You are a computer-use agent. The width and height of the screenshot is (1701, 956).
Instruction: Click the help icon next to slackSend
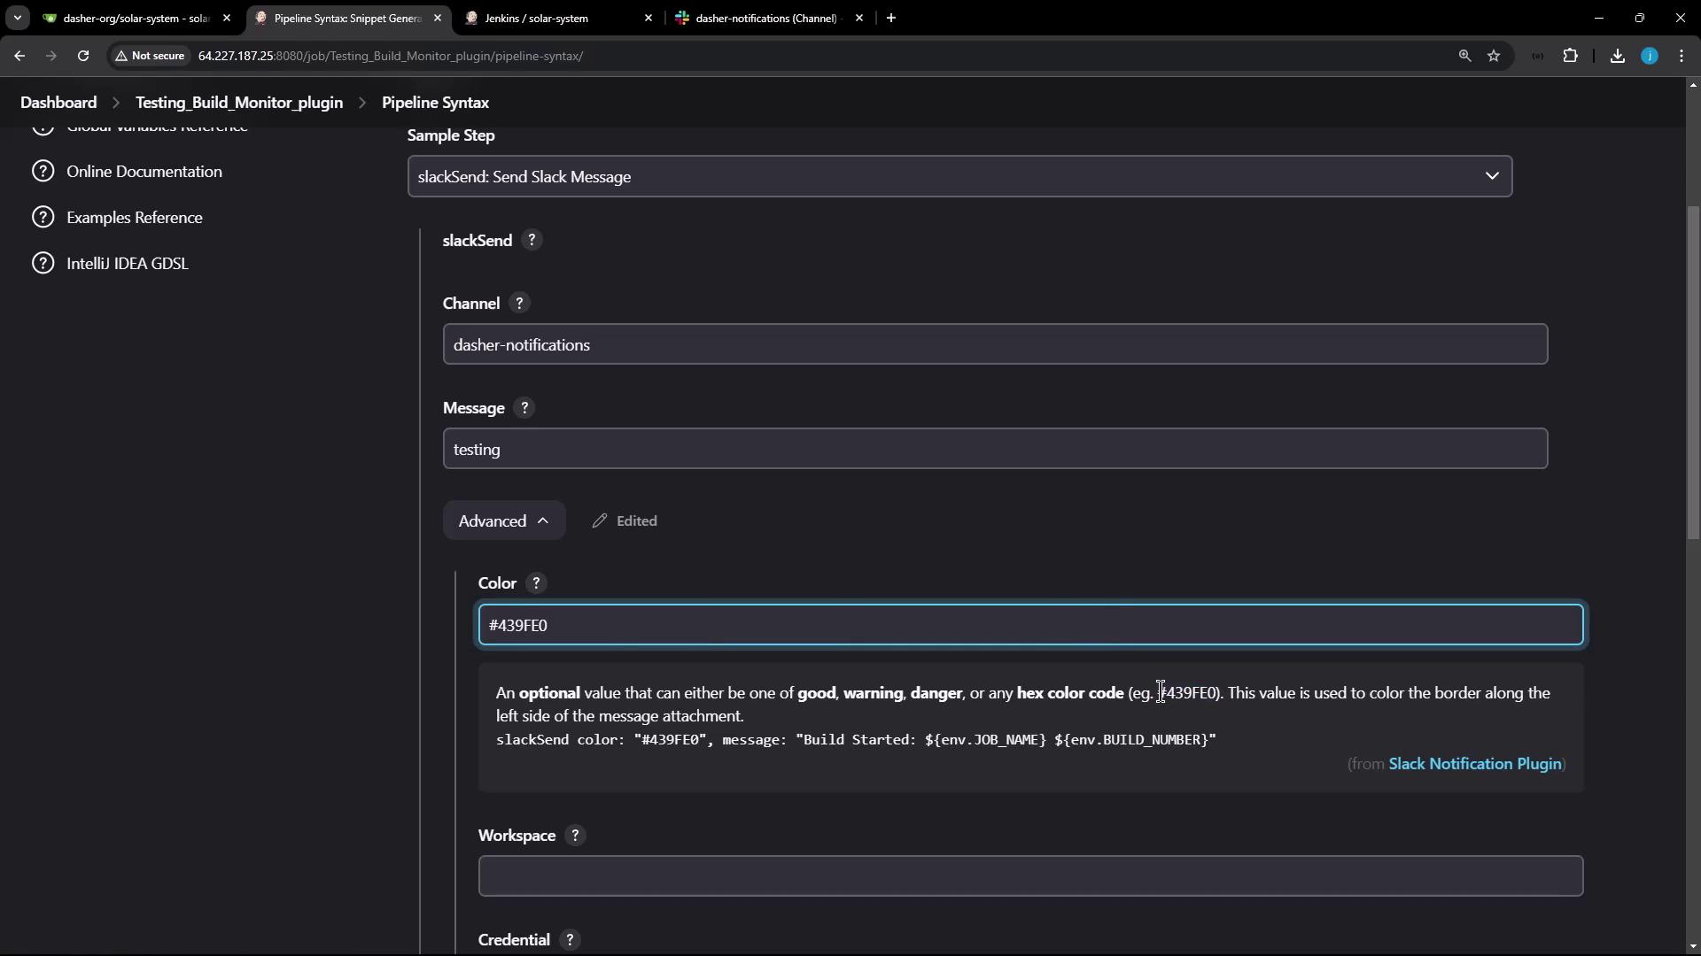click(x=532, y=241)
